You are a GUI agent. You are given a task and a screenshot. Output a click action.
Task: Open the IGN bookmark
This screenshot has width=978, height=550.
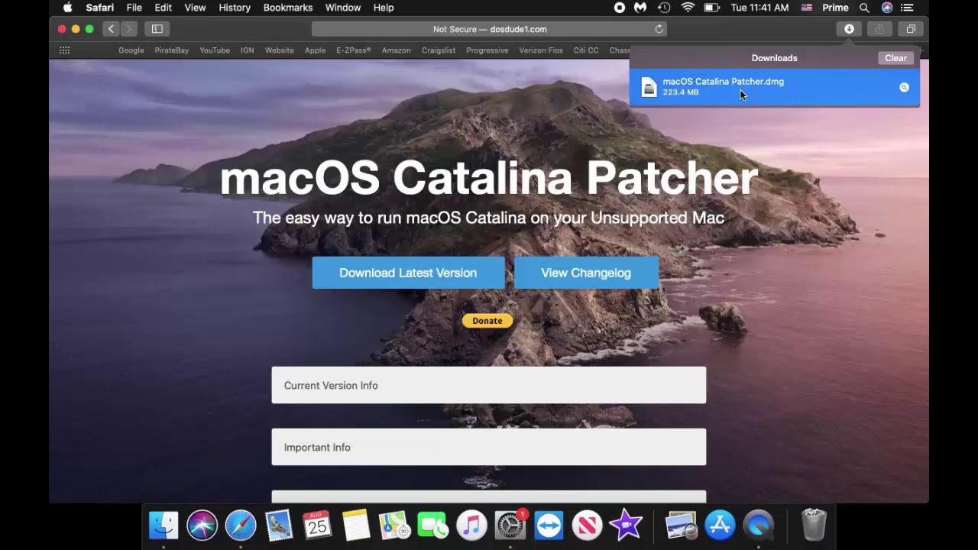(x=248, y=50)
